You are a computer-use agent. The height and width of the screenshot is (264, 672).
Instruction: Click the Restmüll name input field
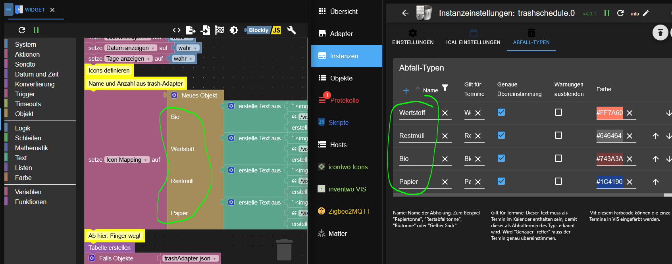coord(417,136)
